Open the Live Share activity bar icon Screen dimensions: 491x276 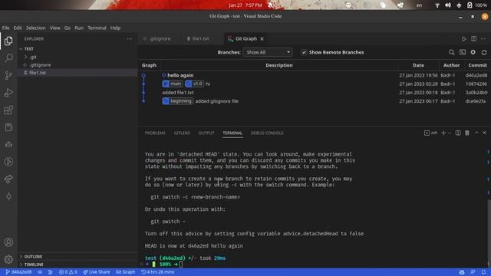tap(8, 179)
